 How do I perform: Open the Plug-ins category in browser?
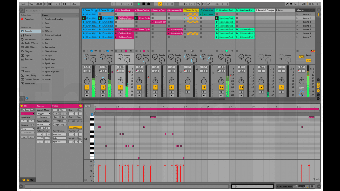coord(29,51)
